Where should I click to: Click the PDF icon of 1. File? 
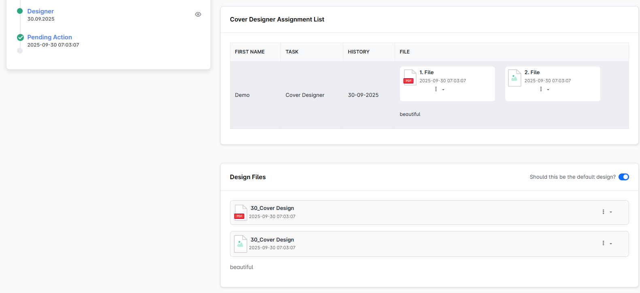click(410, 77)
